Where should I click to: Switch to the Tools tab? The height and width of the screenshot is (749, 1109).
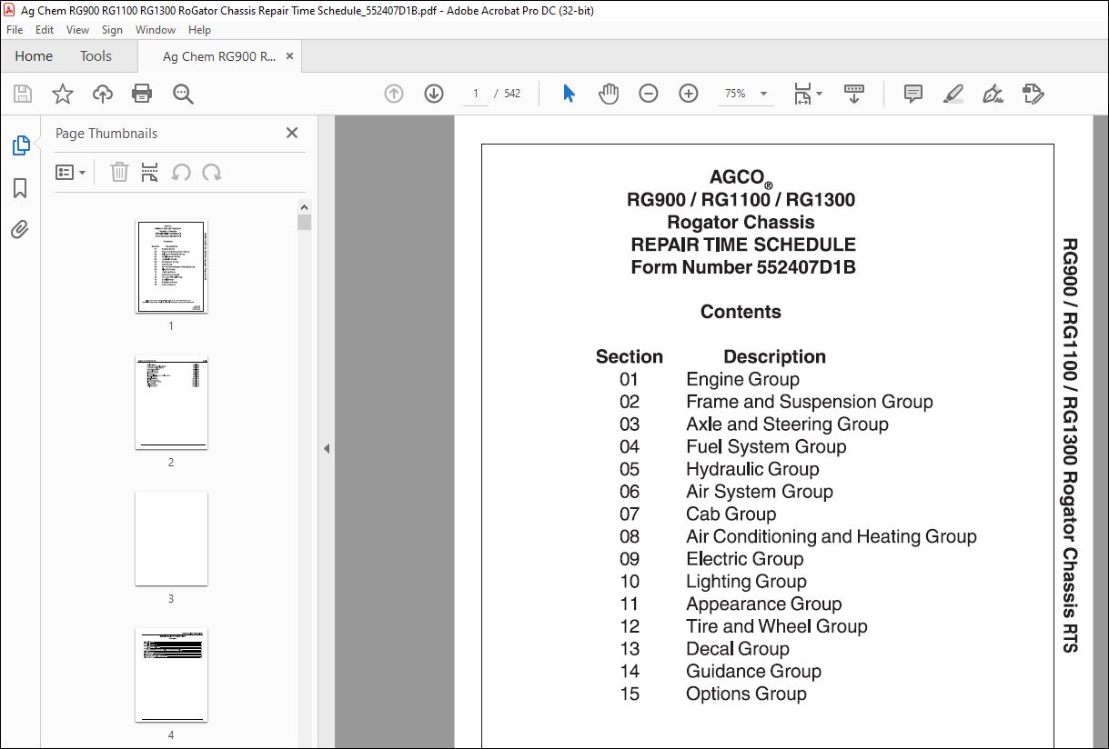click(x=96, y=56)
